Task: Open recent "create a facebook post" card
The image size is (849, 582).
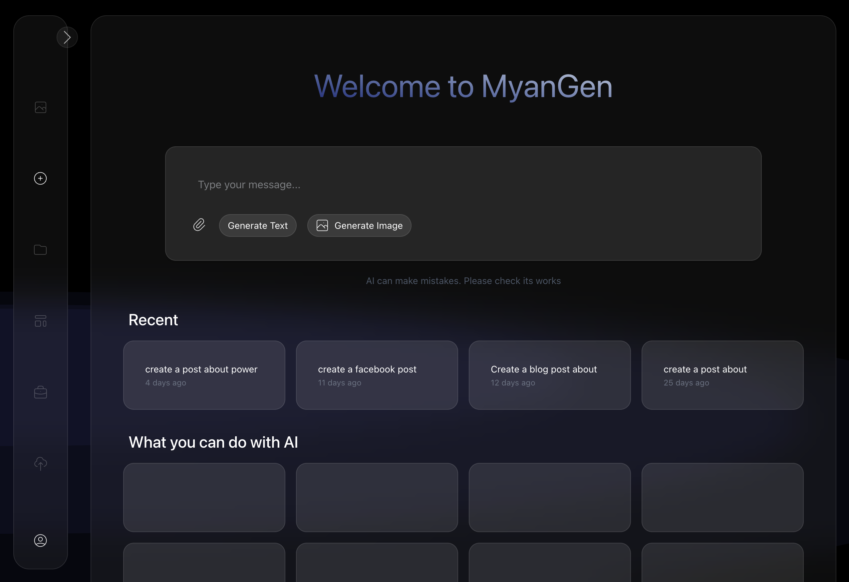Action: (377, 375)
